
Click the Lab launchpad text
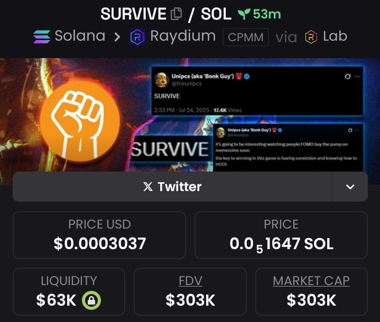(335, 36)
